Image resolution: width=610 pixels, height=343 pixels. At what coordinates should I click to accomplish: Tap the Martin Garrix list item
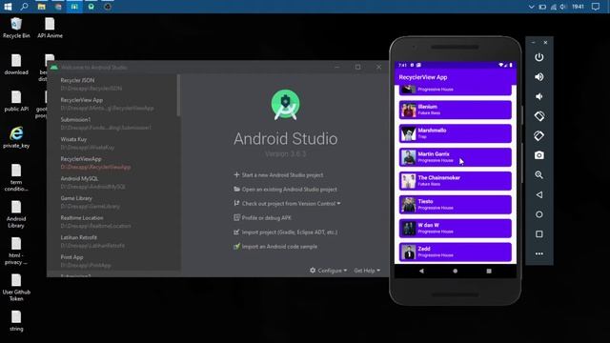456,157
